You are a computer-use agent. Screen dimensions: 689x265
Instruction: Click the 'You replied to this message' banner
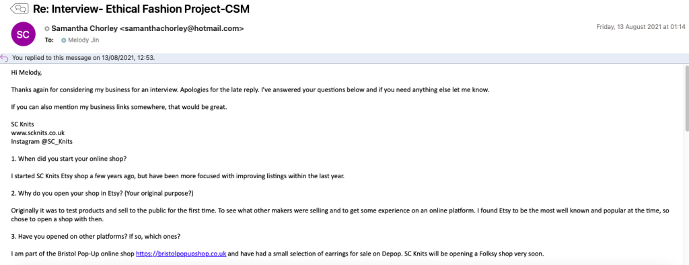(344, 58)
